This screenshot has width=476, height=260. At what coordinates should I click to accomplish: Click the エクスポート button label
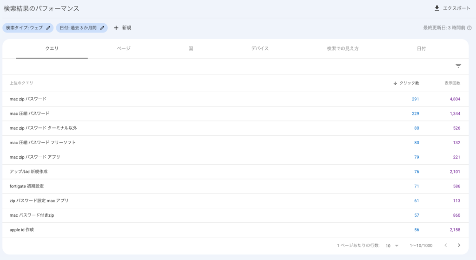click(456, 8)
